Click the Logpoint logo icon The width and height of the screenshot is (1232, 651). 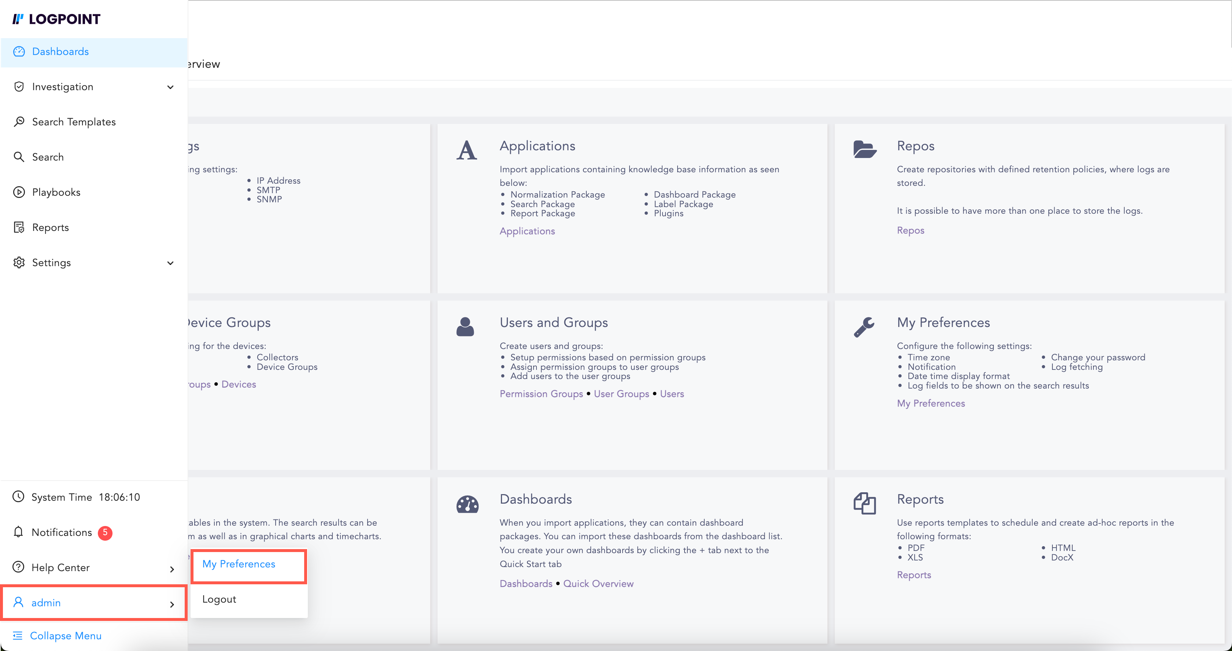pos(18,19)
